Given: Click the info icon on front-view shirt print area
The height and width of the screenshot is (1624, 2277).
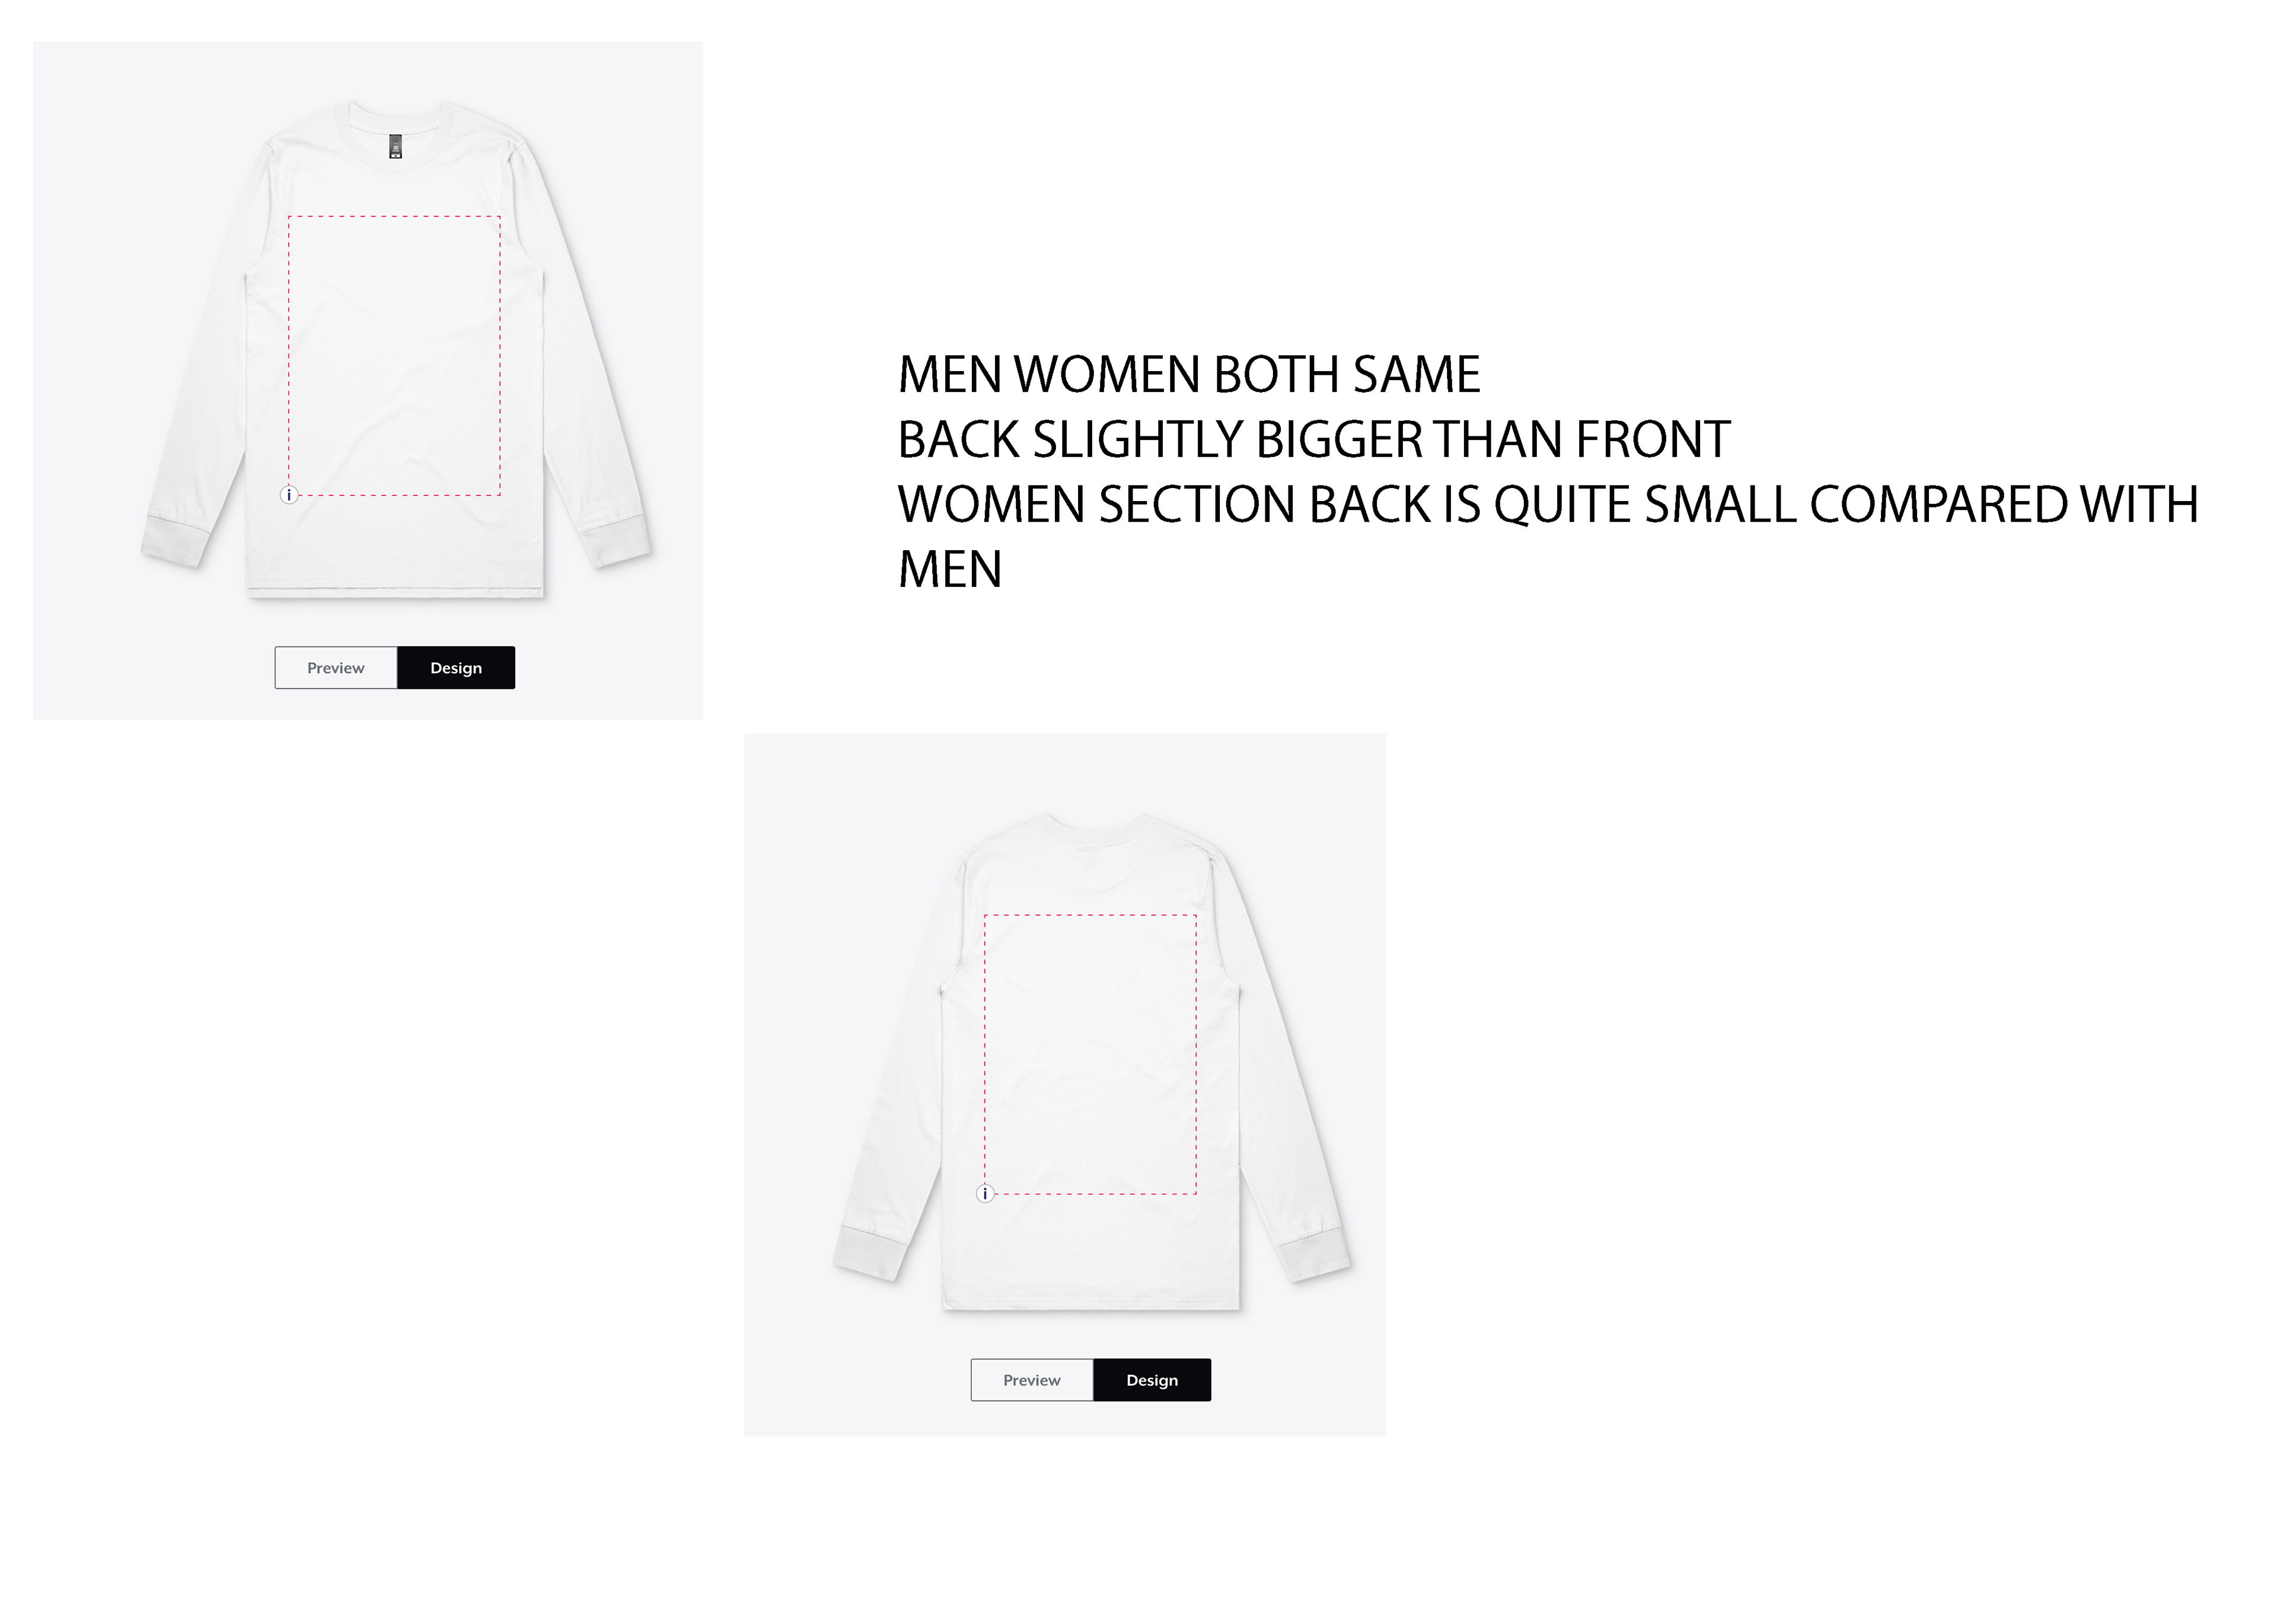Looking at the screenshot, I should pyautogui.click(x=289, y=495).
